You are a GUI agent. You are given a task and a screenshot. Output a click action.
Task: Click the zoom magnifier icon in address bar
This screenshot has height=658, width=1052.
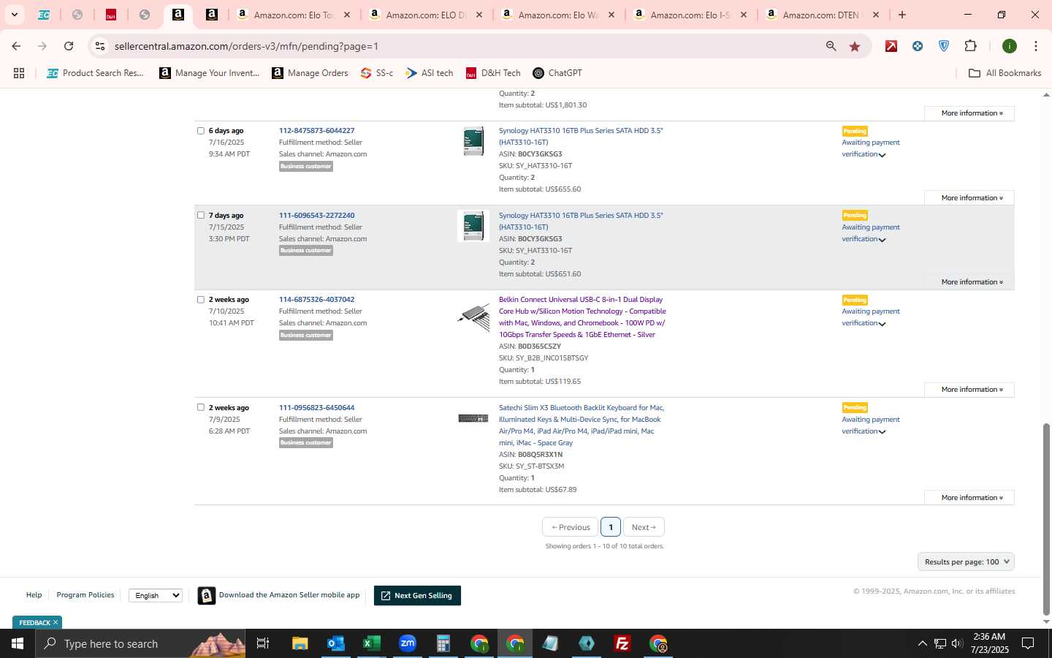point(831,46)
